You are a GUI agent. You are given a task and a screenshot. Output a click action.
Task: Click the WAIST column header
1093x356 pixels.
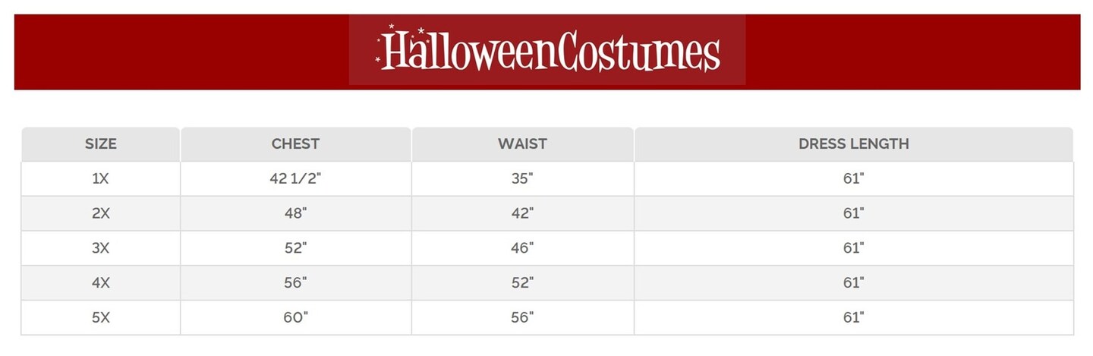coord(522,143)
